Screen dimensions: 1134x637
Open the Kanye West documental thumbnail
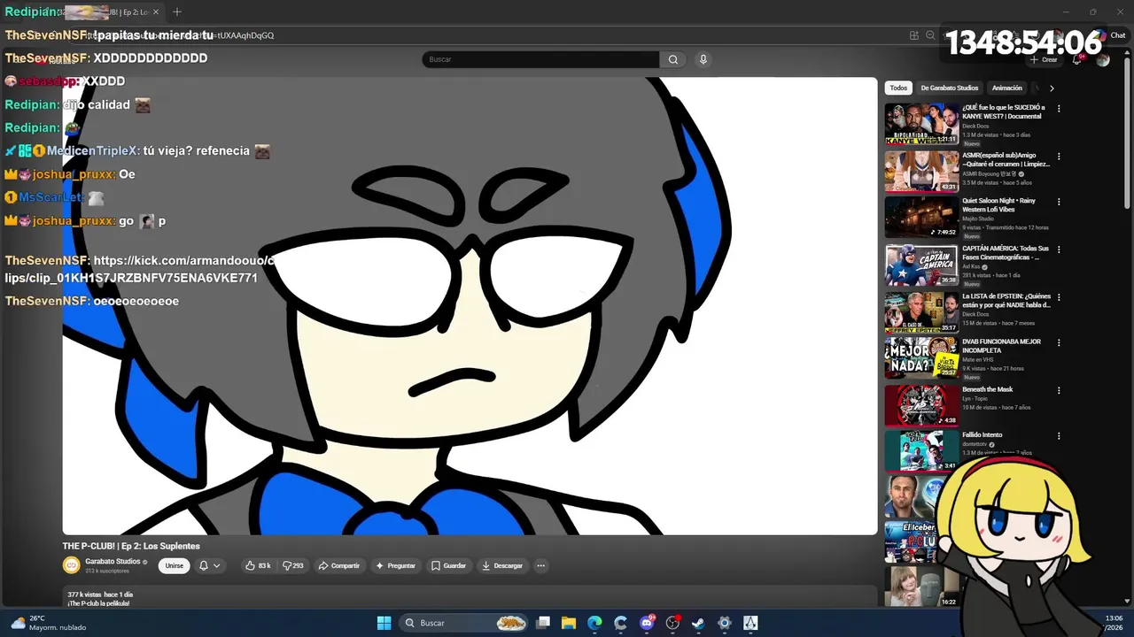pos(921,125)
